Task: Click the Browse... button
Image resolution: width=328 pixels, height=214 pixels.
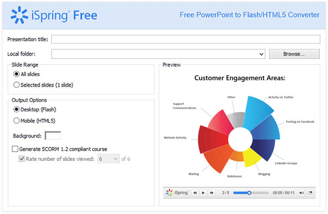Action: (294, 54)
